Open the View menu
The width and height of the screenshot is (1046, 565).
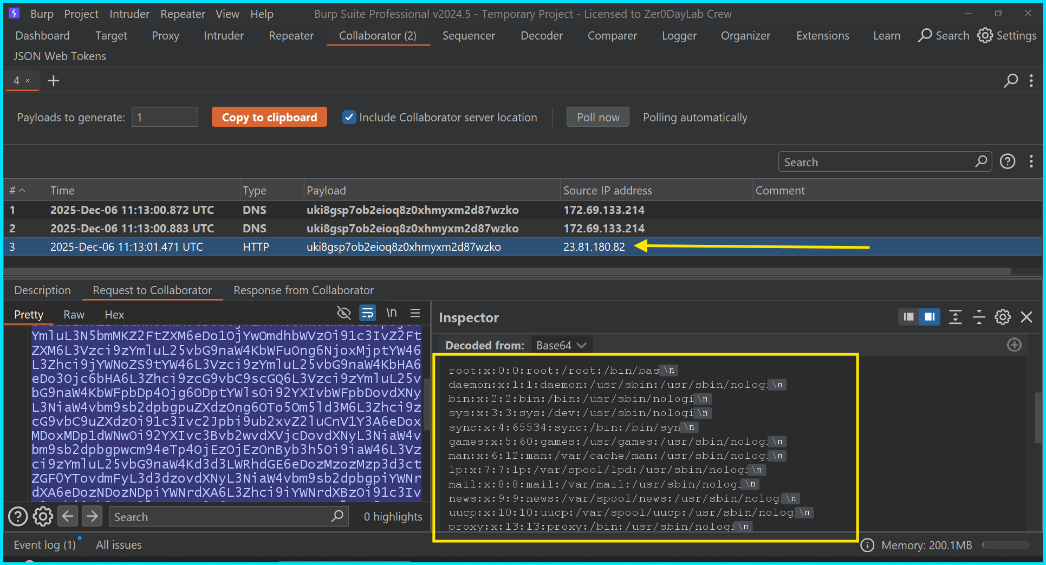pyautogui.click(x=228, y=14)
